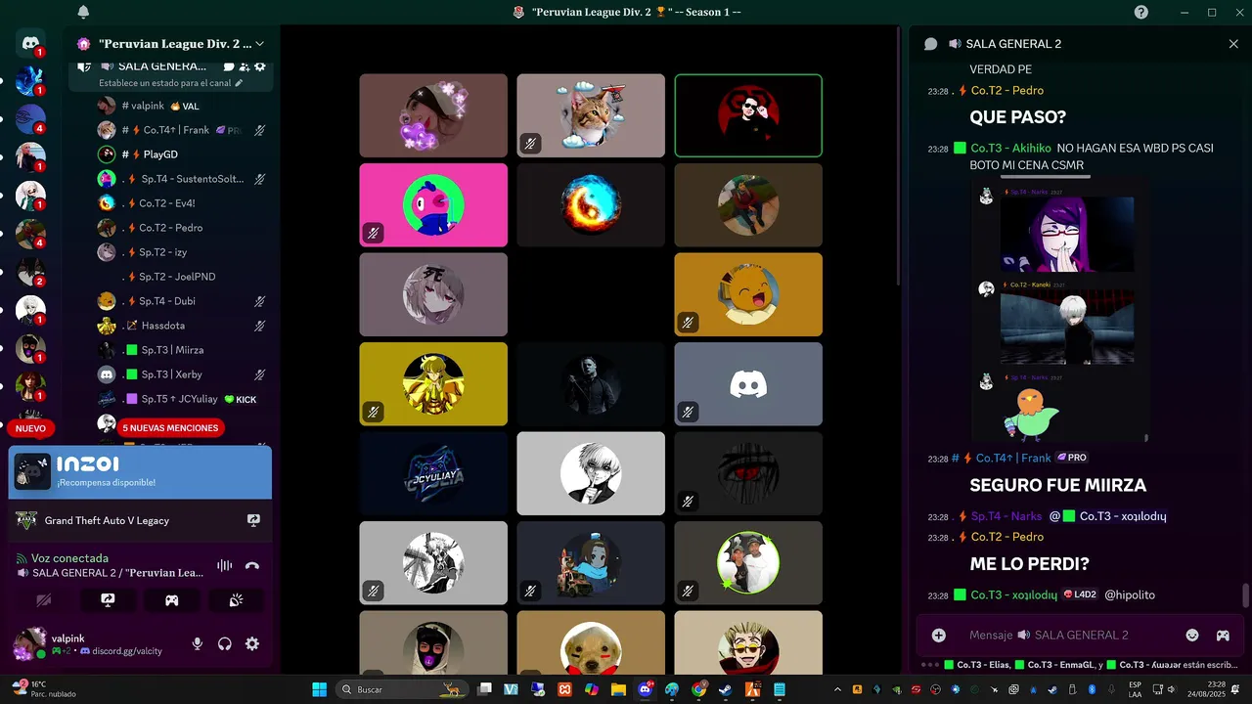This screenshot has height=704, width=1252.
Task: Jump to 5 NUEVAS MENCIONES pill
Action: coord(170,428)
